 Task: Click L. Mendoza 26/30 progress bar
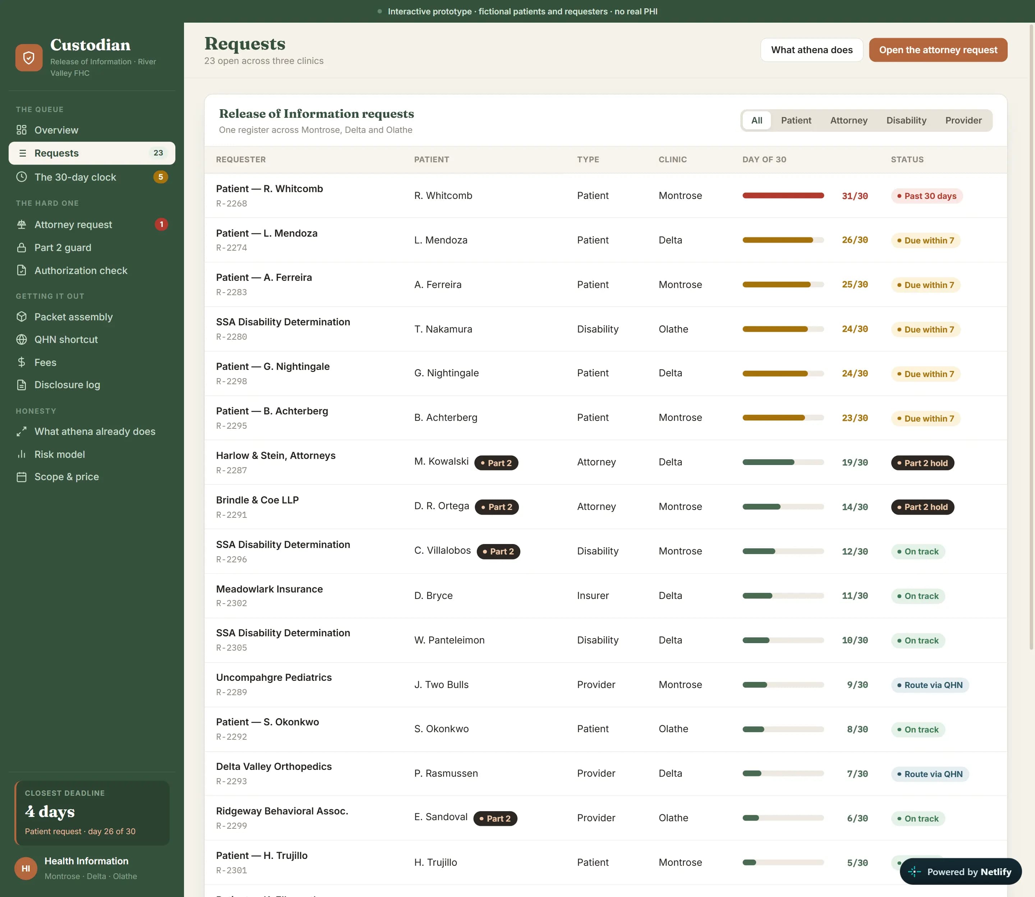[783, 240]
